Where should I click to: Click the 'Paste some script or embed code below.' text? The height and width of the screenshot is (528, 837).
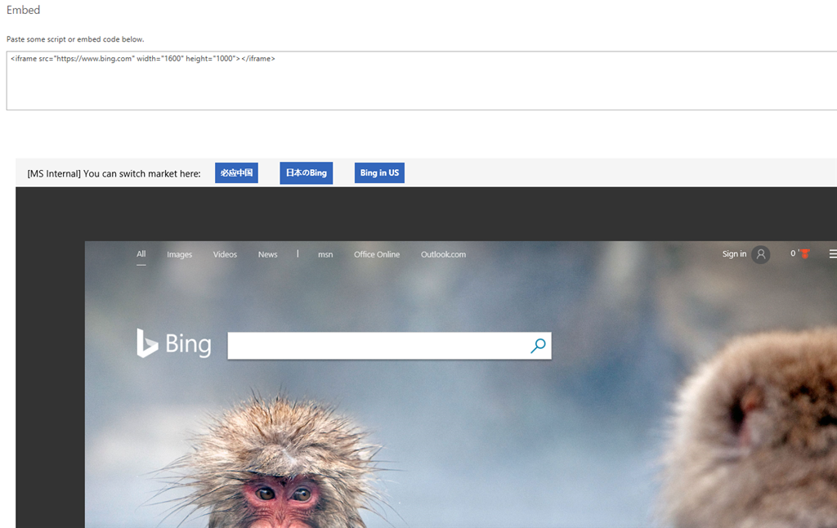click(x=75, y=39)
